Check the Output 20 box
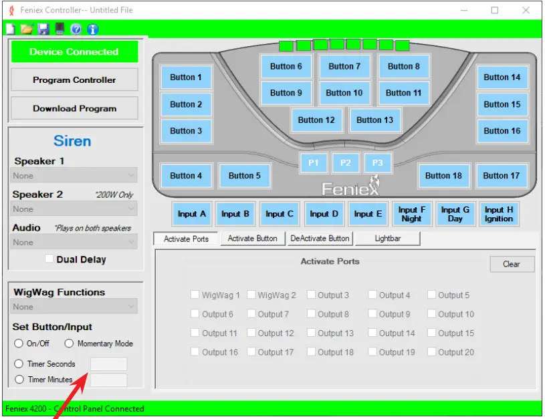 (431, 352)
